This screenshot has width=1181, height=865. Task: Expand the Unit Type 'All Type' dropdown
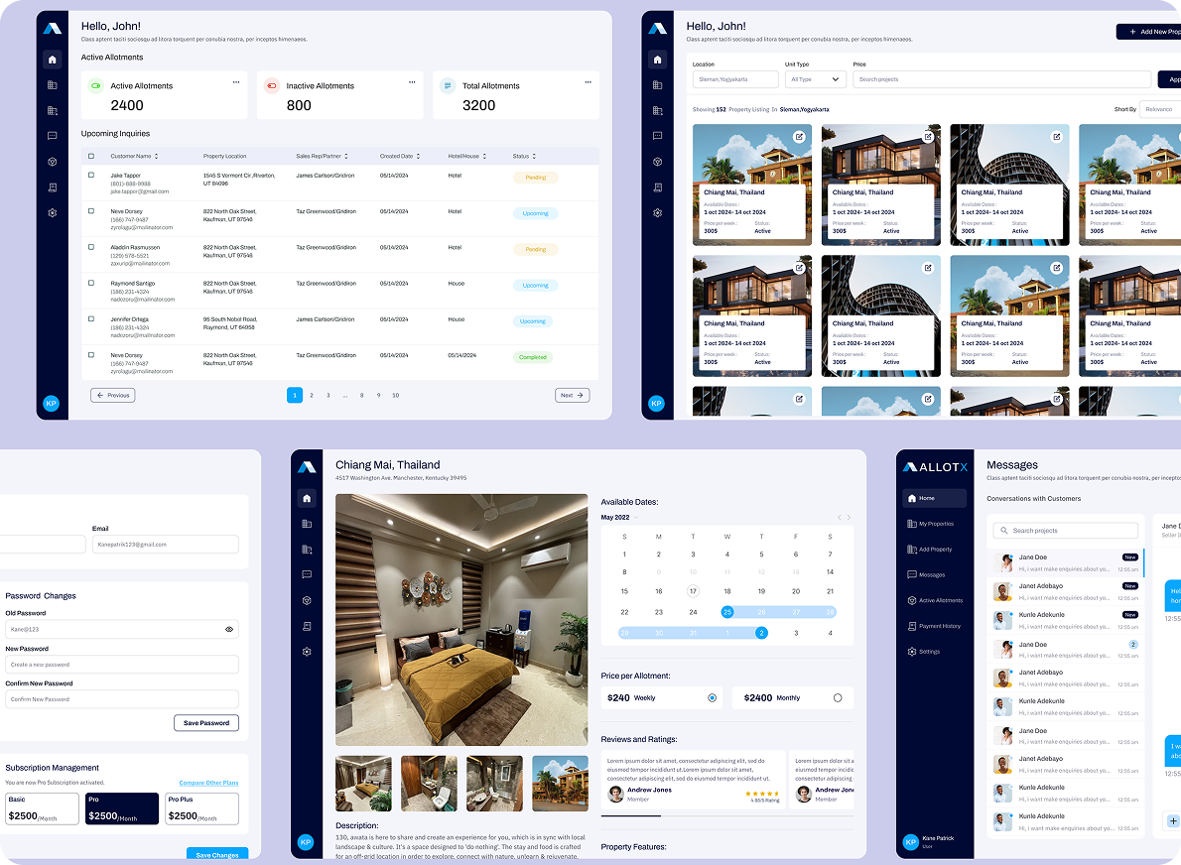point(814,79)
